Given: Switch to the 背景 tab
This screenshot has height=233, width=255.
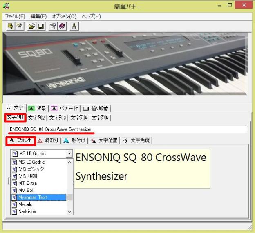Looking at the screenshot, I should click(x=37, y=108).
